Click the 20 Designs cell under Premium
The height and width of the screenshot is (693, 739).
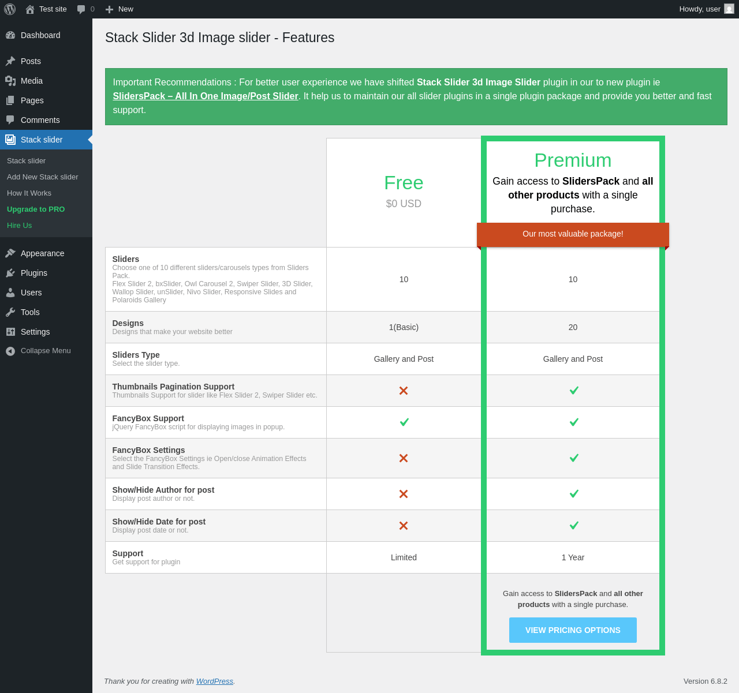coord(573,327)
